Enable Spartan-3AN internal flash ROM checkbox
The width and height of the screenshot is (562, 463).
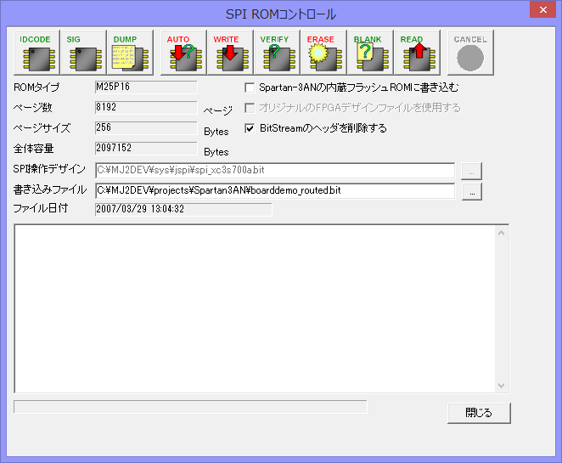click(x=250, y=88)
